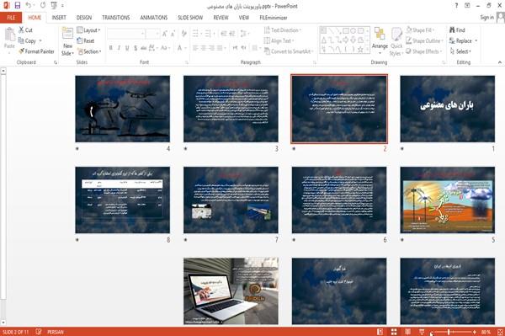
Task: Toggle Normal view button in status bar
Action: [380, 332]
